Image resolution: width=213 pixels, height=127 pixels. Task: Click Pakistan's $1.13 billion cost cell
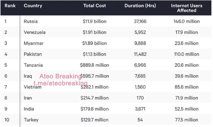point(94,54)
